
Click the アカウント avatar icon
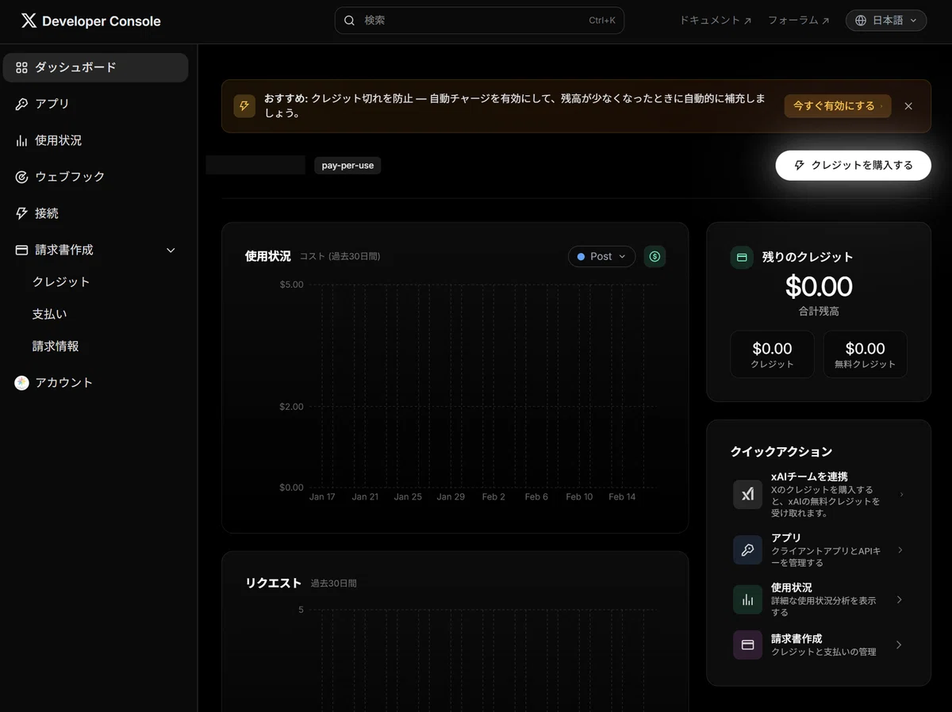pos(21,383)
